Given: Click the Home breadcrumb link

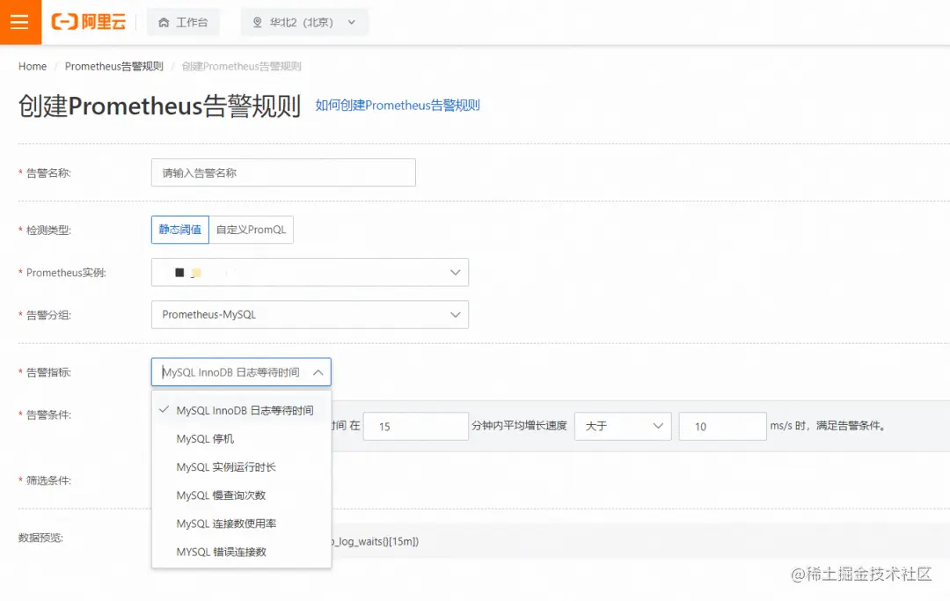Looking at the screenshot, I should point(33,66).
